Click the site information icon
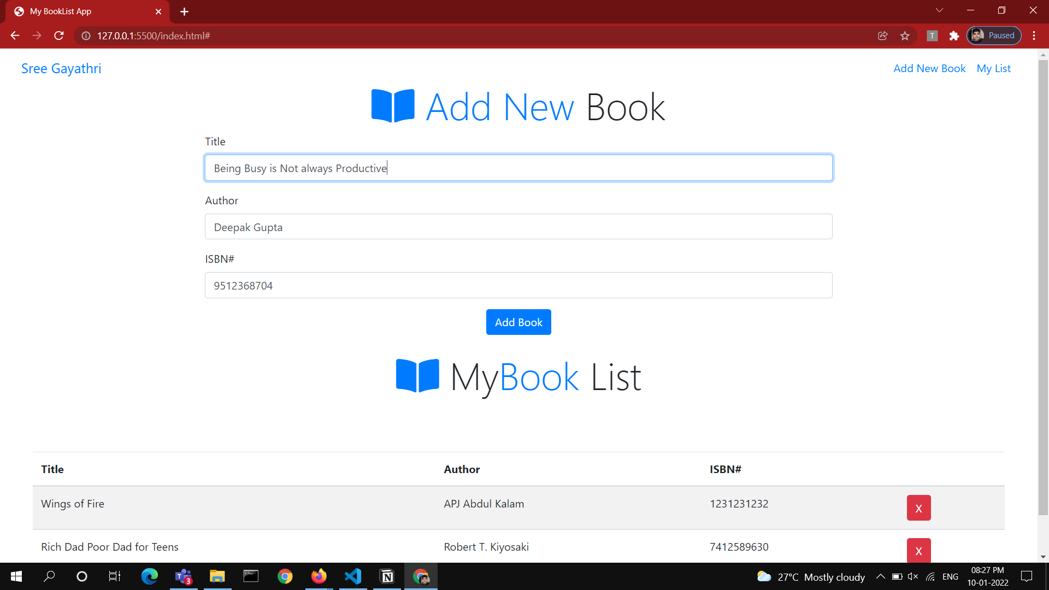The height and width of the screenshot is (590, 1049). coord(86,36)
